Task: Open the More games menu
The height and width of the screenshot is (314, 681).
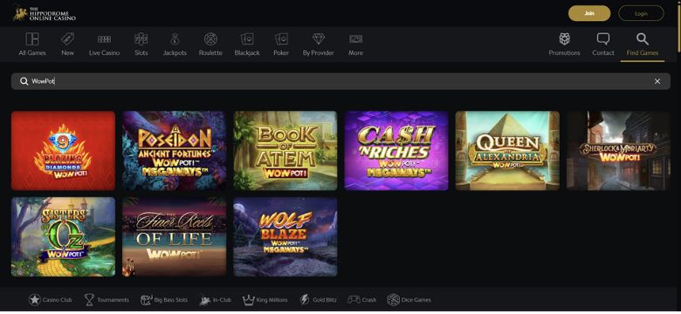Action: pos(355,44)
